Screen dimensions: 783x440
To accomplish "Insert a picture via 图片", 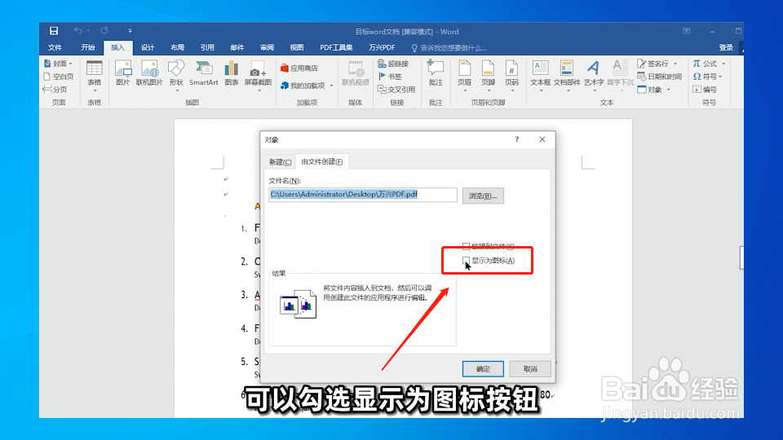I will click(x=123, y=73).
